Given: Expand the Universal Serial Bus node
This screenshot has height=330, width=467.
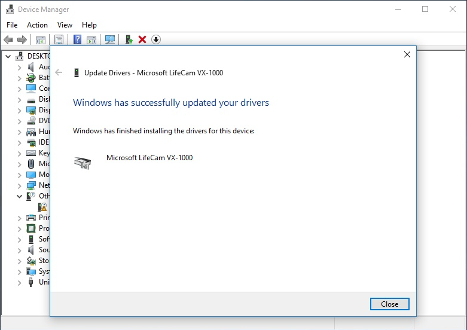Looking at the screenshot, I should (19, 282).
